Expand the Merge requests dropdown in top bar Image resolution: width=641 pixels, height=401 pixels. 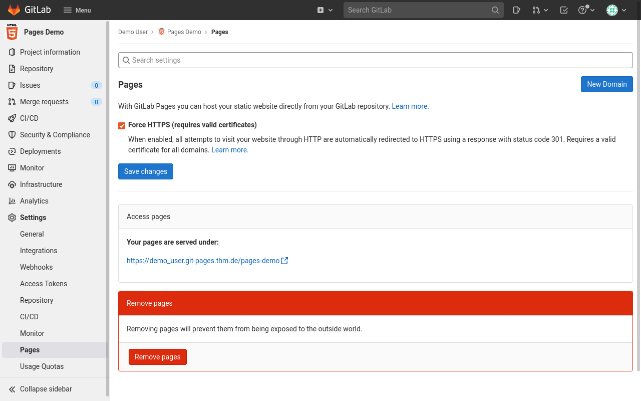click(540, 10)
